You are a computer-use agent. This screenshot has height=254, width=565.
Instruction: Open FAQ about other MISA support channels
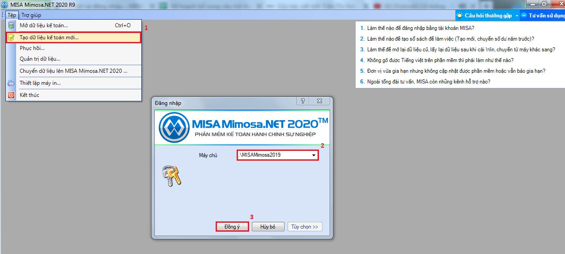429,82
